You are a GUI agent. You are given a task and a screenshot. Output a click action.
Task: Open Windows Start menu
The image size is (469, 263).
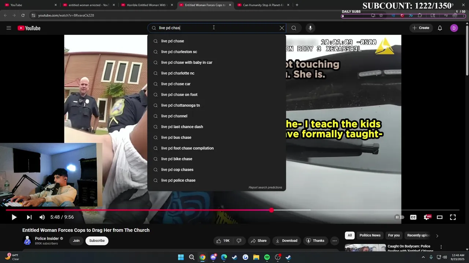[181, 257]
